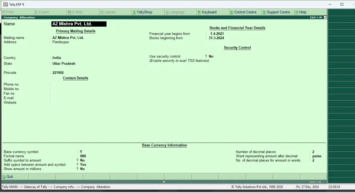Screen dimensions: 355x193
Task: Click the Ctrl + M shortcut label
Action: pos(315,17)
